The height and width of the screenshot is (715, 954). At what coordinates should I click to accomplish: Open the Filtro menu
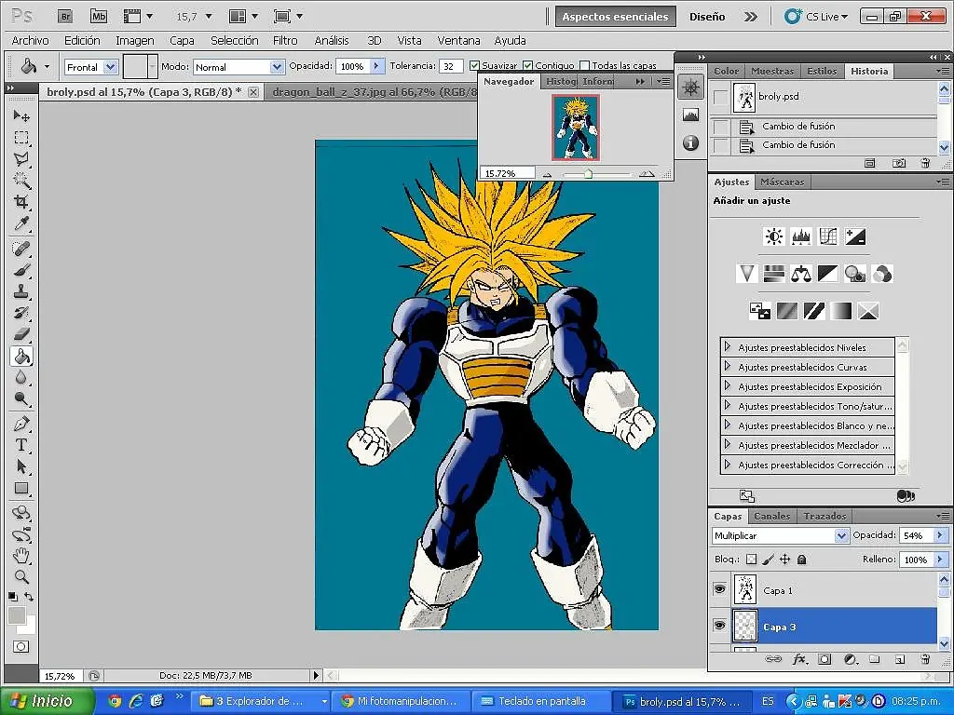click(x=285, y=41)
